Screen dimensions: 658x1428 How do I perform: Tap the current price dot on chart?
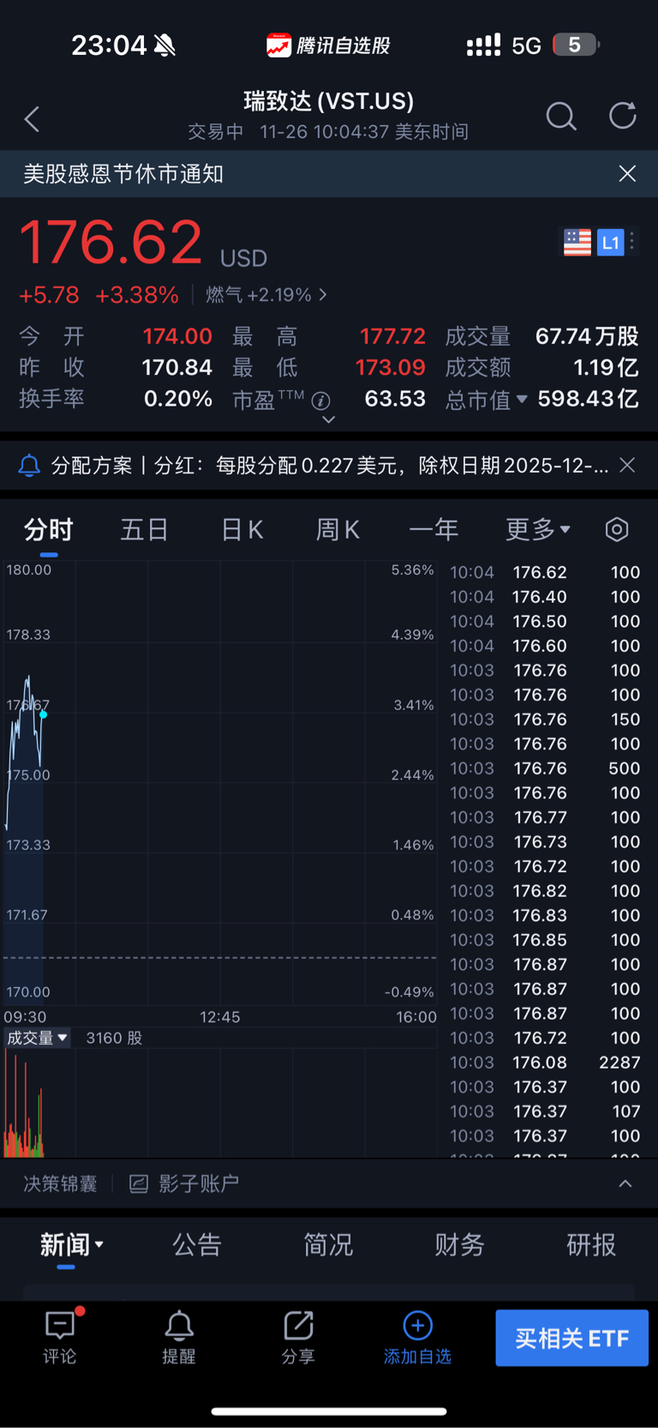pyautogui.click(x=43, y=714)
